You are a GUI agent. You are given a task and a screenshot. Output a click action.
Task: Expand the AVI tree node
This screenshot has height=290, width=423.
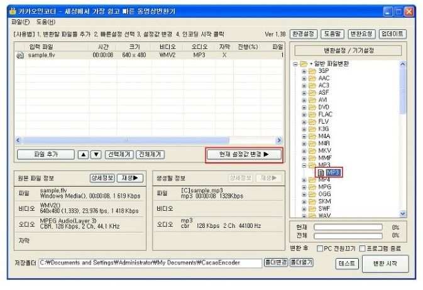(x=304, y=100)
